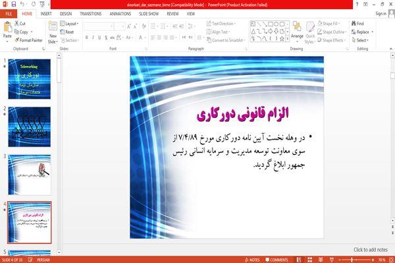Increase font size with larger A
Viewport: 395px width, 263px height.
(129, 26)
